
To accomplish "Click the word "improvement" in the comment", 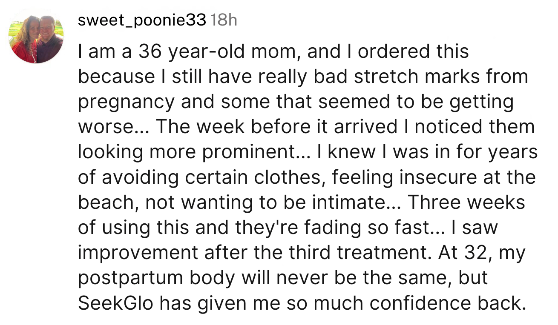I will pos(138,254).
